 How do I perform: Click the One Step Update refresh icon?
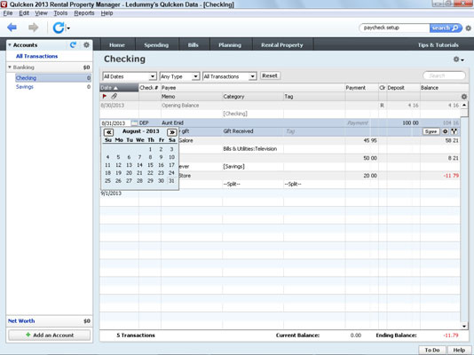[x=59, y=28]
